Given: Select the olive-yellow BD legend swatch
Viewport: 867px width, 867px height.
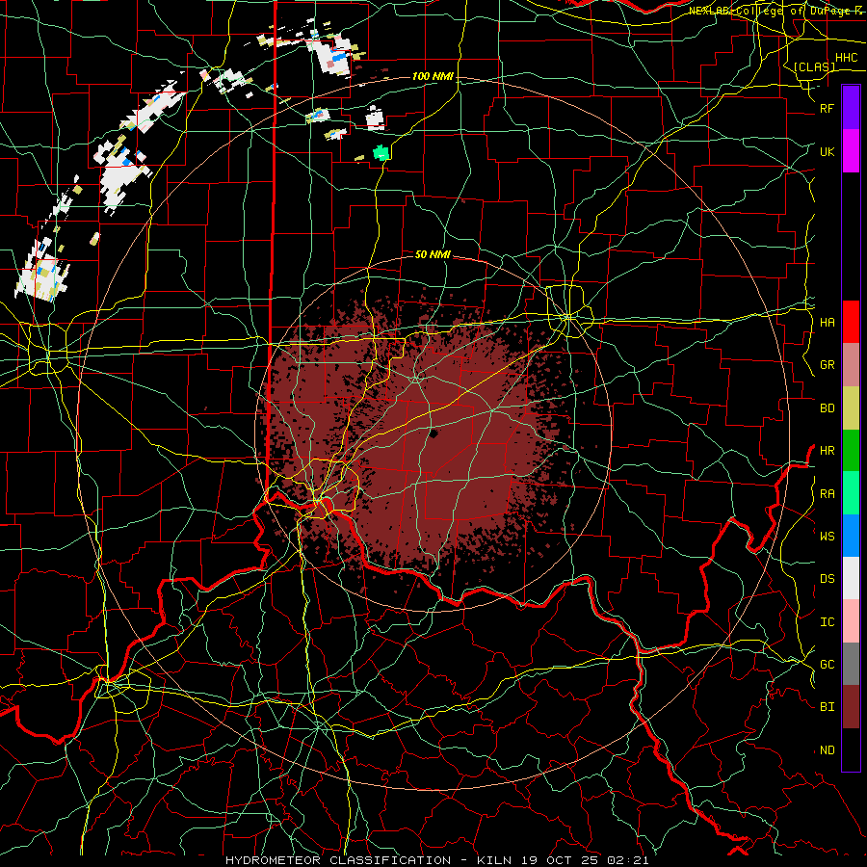Looking at the screenshot, I should pyautogui.click(x=851, y=408).
